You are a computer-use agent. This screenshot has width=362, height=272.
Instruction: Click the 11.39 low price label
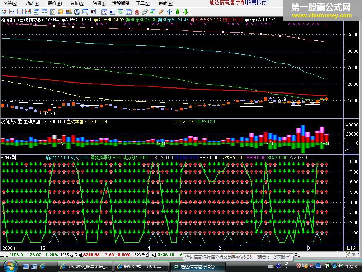point(49,114)
